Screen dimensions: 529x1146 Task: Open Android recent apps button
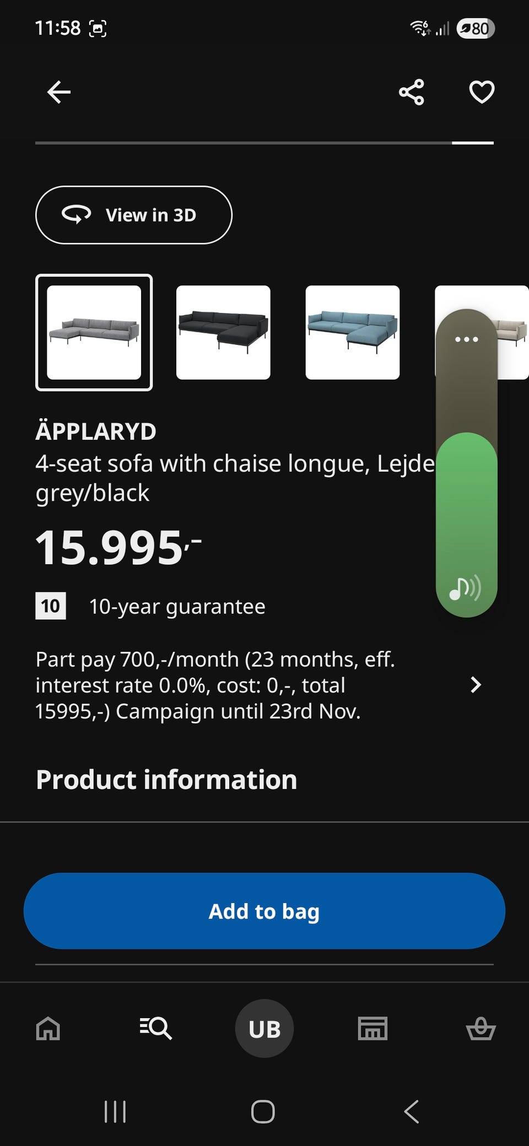tap(115, 1111)
